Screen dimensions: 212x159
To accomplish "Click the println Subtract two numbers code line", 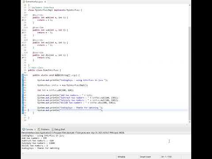I will tap(78, 98).
